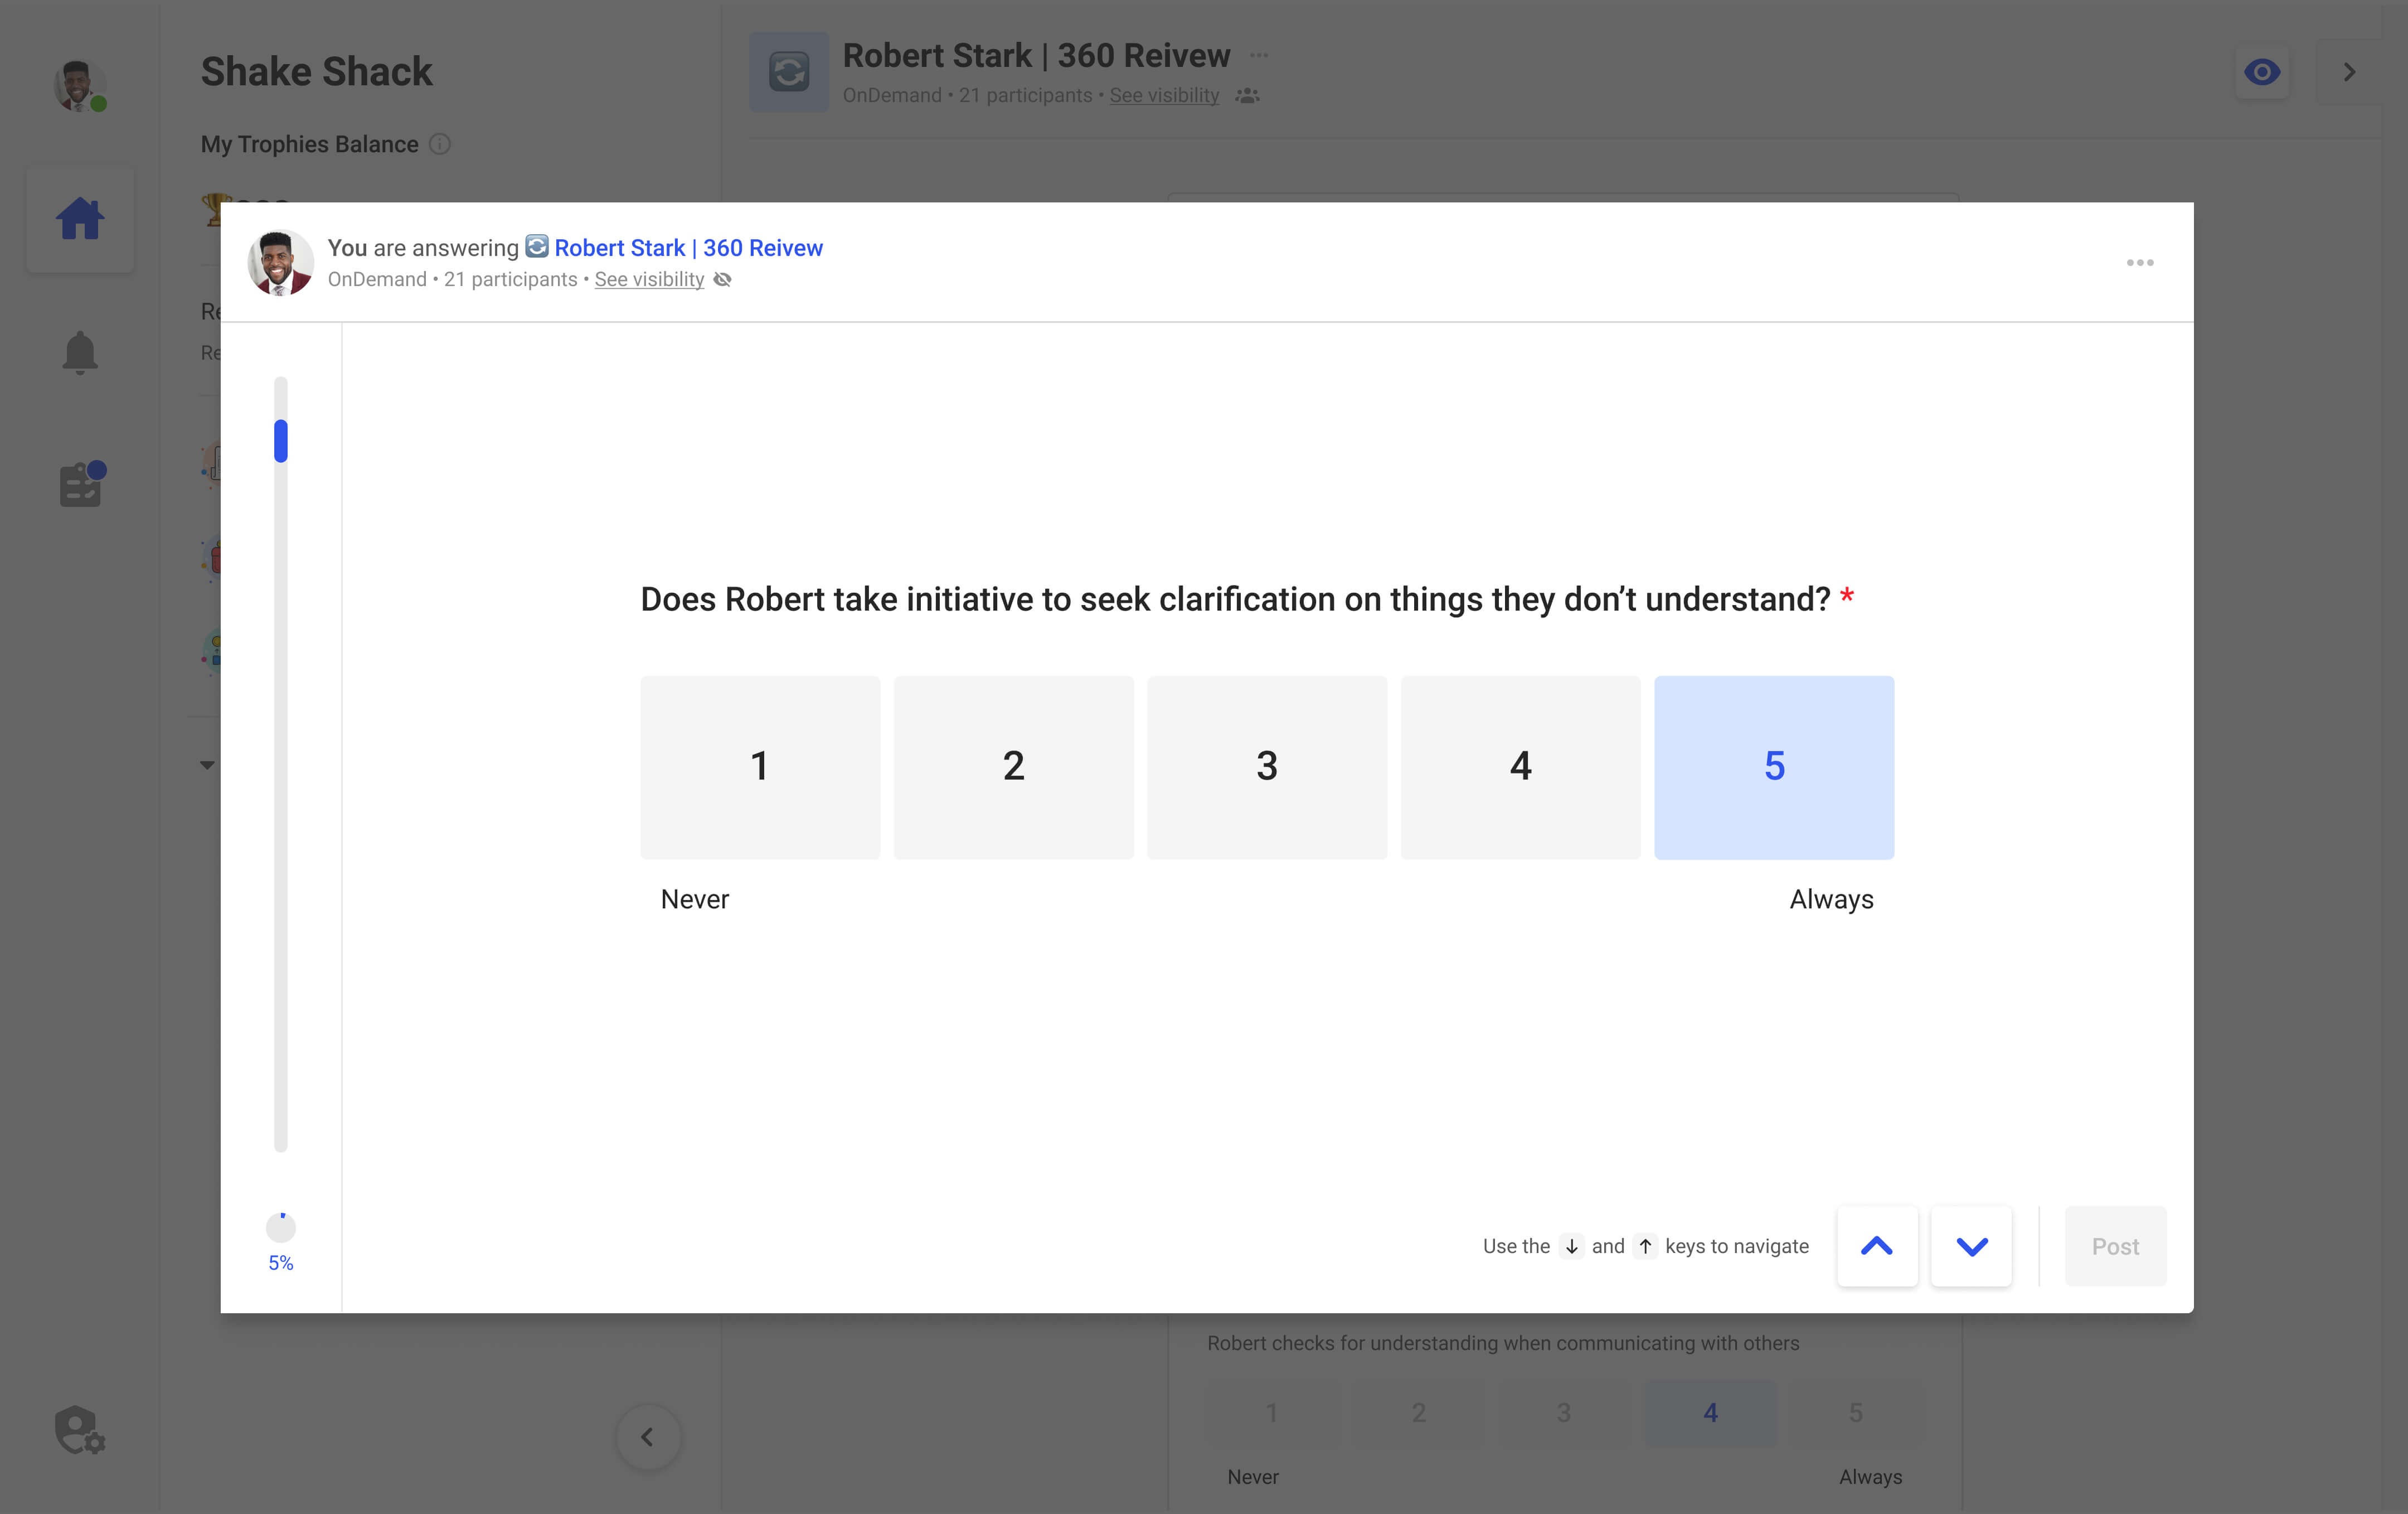This screenshot has height=1514, width=2408.
Task: Select rating 1 in the modal
Action: [760, 767]
